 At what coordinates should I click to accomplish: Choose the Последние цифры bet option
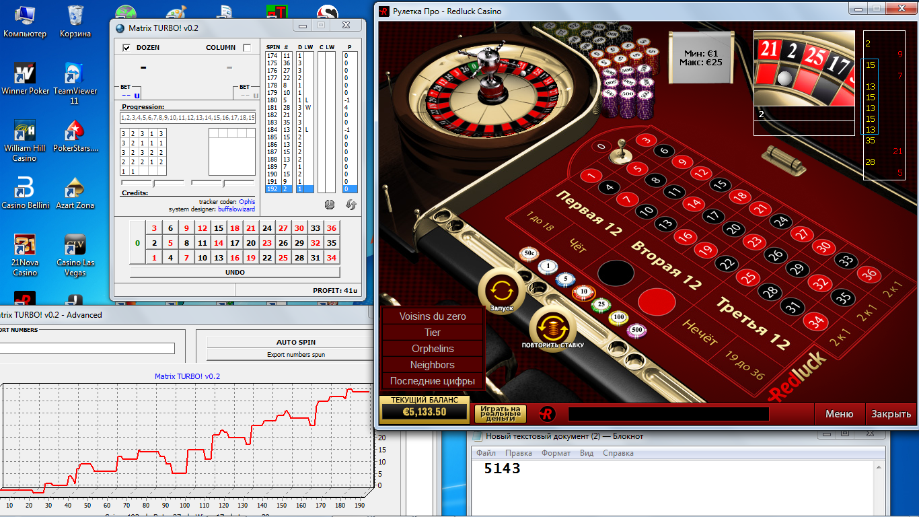433,381
